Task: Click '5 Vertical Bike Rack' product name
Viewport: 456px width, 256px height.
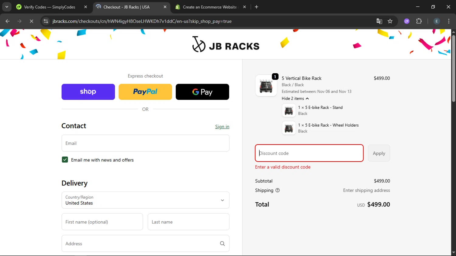Action: (302, 78)
